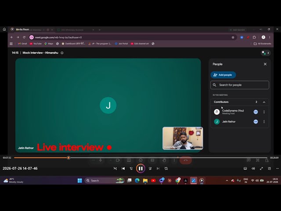
Task: Close the People panel
Action: 265,64
